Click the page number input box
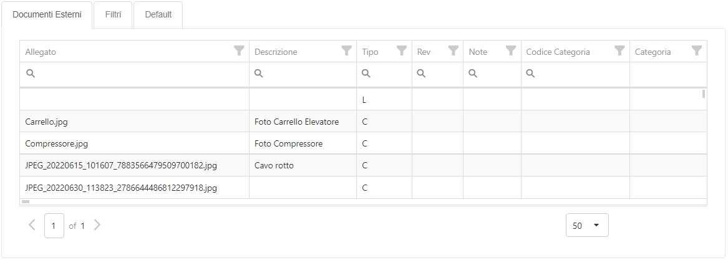The width and height of the screenshot is (728, 260). (54, 226)
